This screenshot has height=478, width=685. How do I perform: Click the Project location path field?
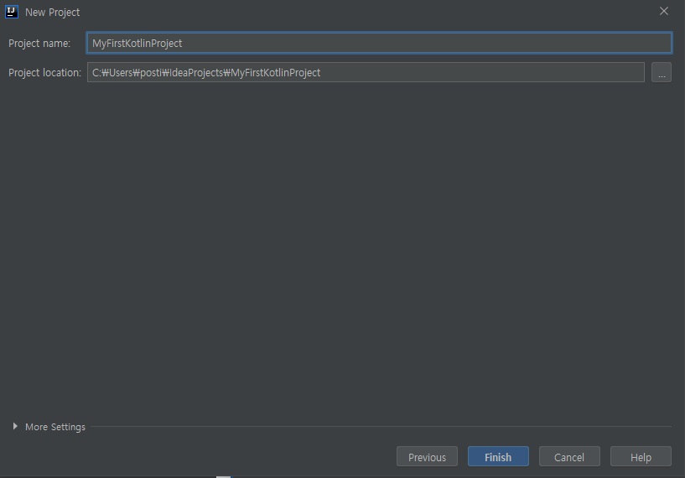pos(366,72)
